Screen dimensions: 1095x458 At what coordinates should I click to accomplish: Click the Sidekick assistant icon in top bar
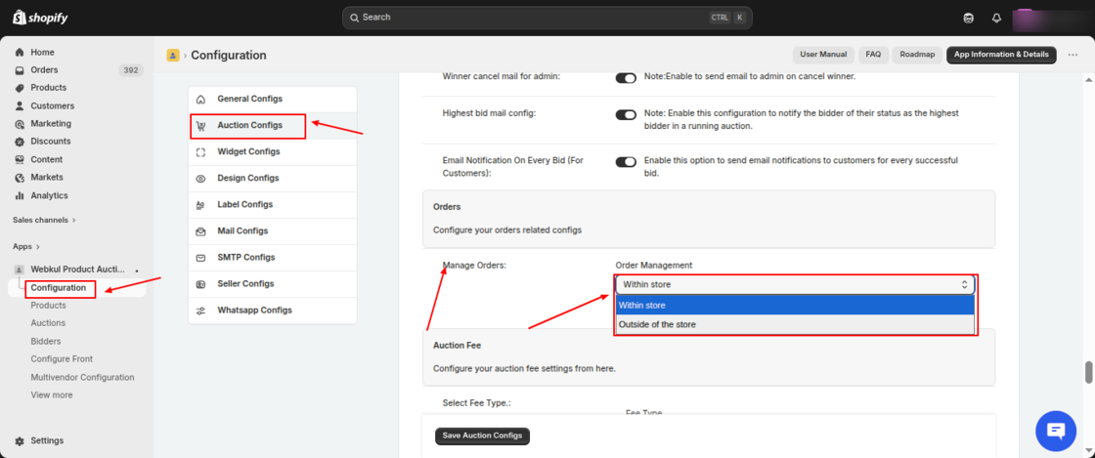tap(969, 19)
